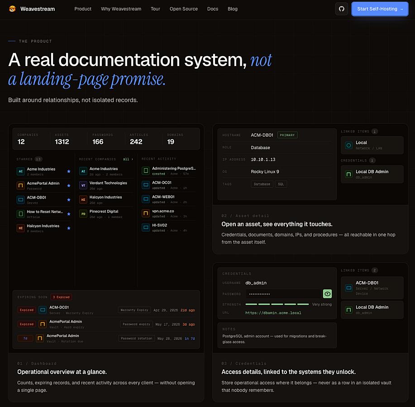The height and width of the screenshot is (407, 415).
Task: Click the db_admin username value
Action: (x=256, y=283)
